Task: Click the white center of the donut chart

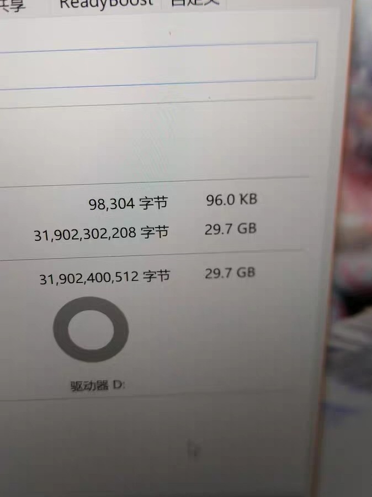Action: pyautogui.click(x=91, y=329)
